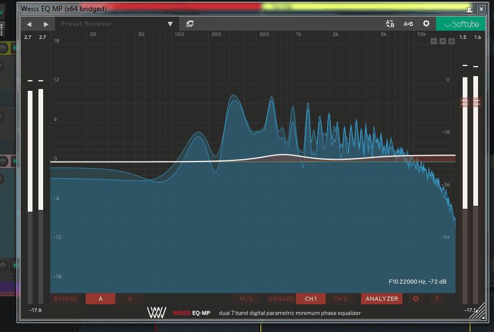Open the Preset Browser dropdown arrow

170,24
